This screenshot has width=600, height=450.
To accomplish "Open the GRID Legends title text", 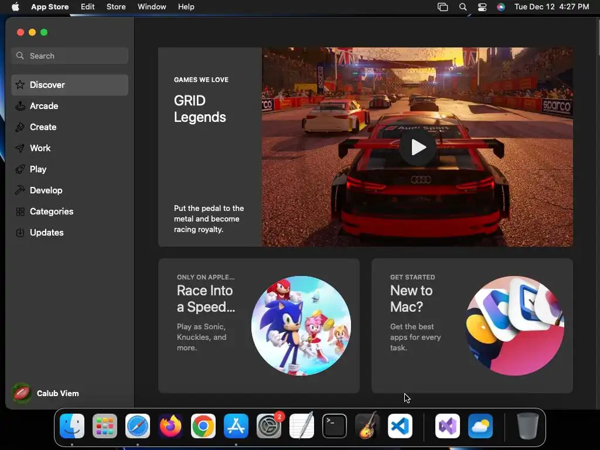I will click(x=200, y=108).
